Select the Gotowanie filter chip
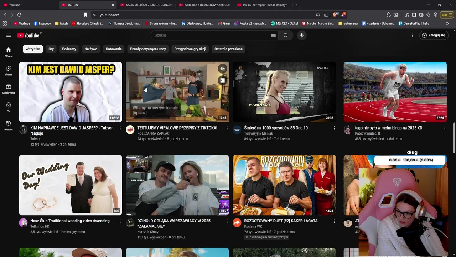 point(114,49)
